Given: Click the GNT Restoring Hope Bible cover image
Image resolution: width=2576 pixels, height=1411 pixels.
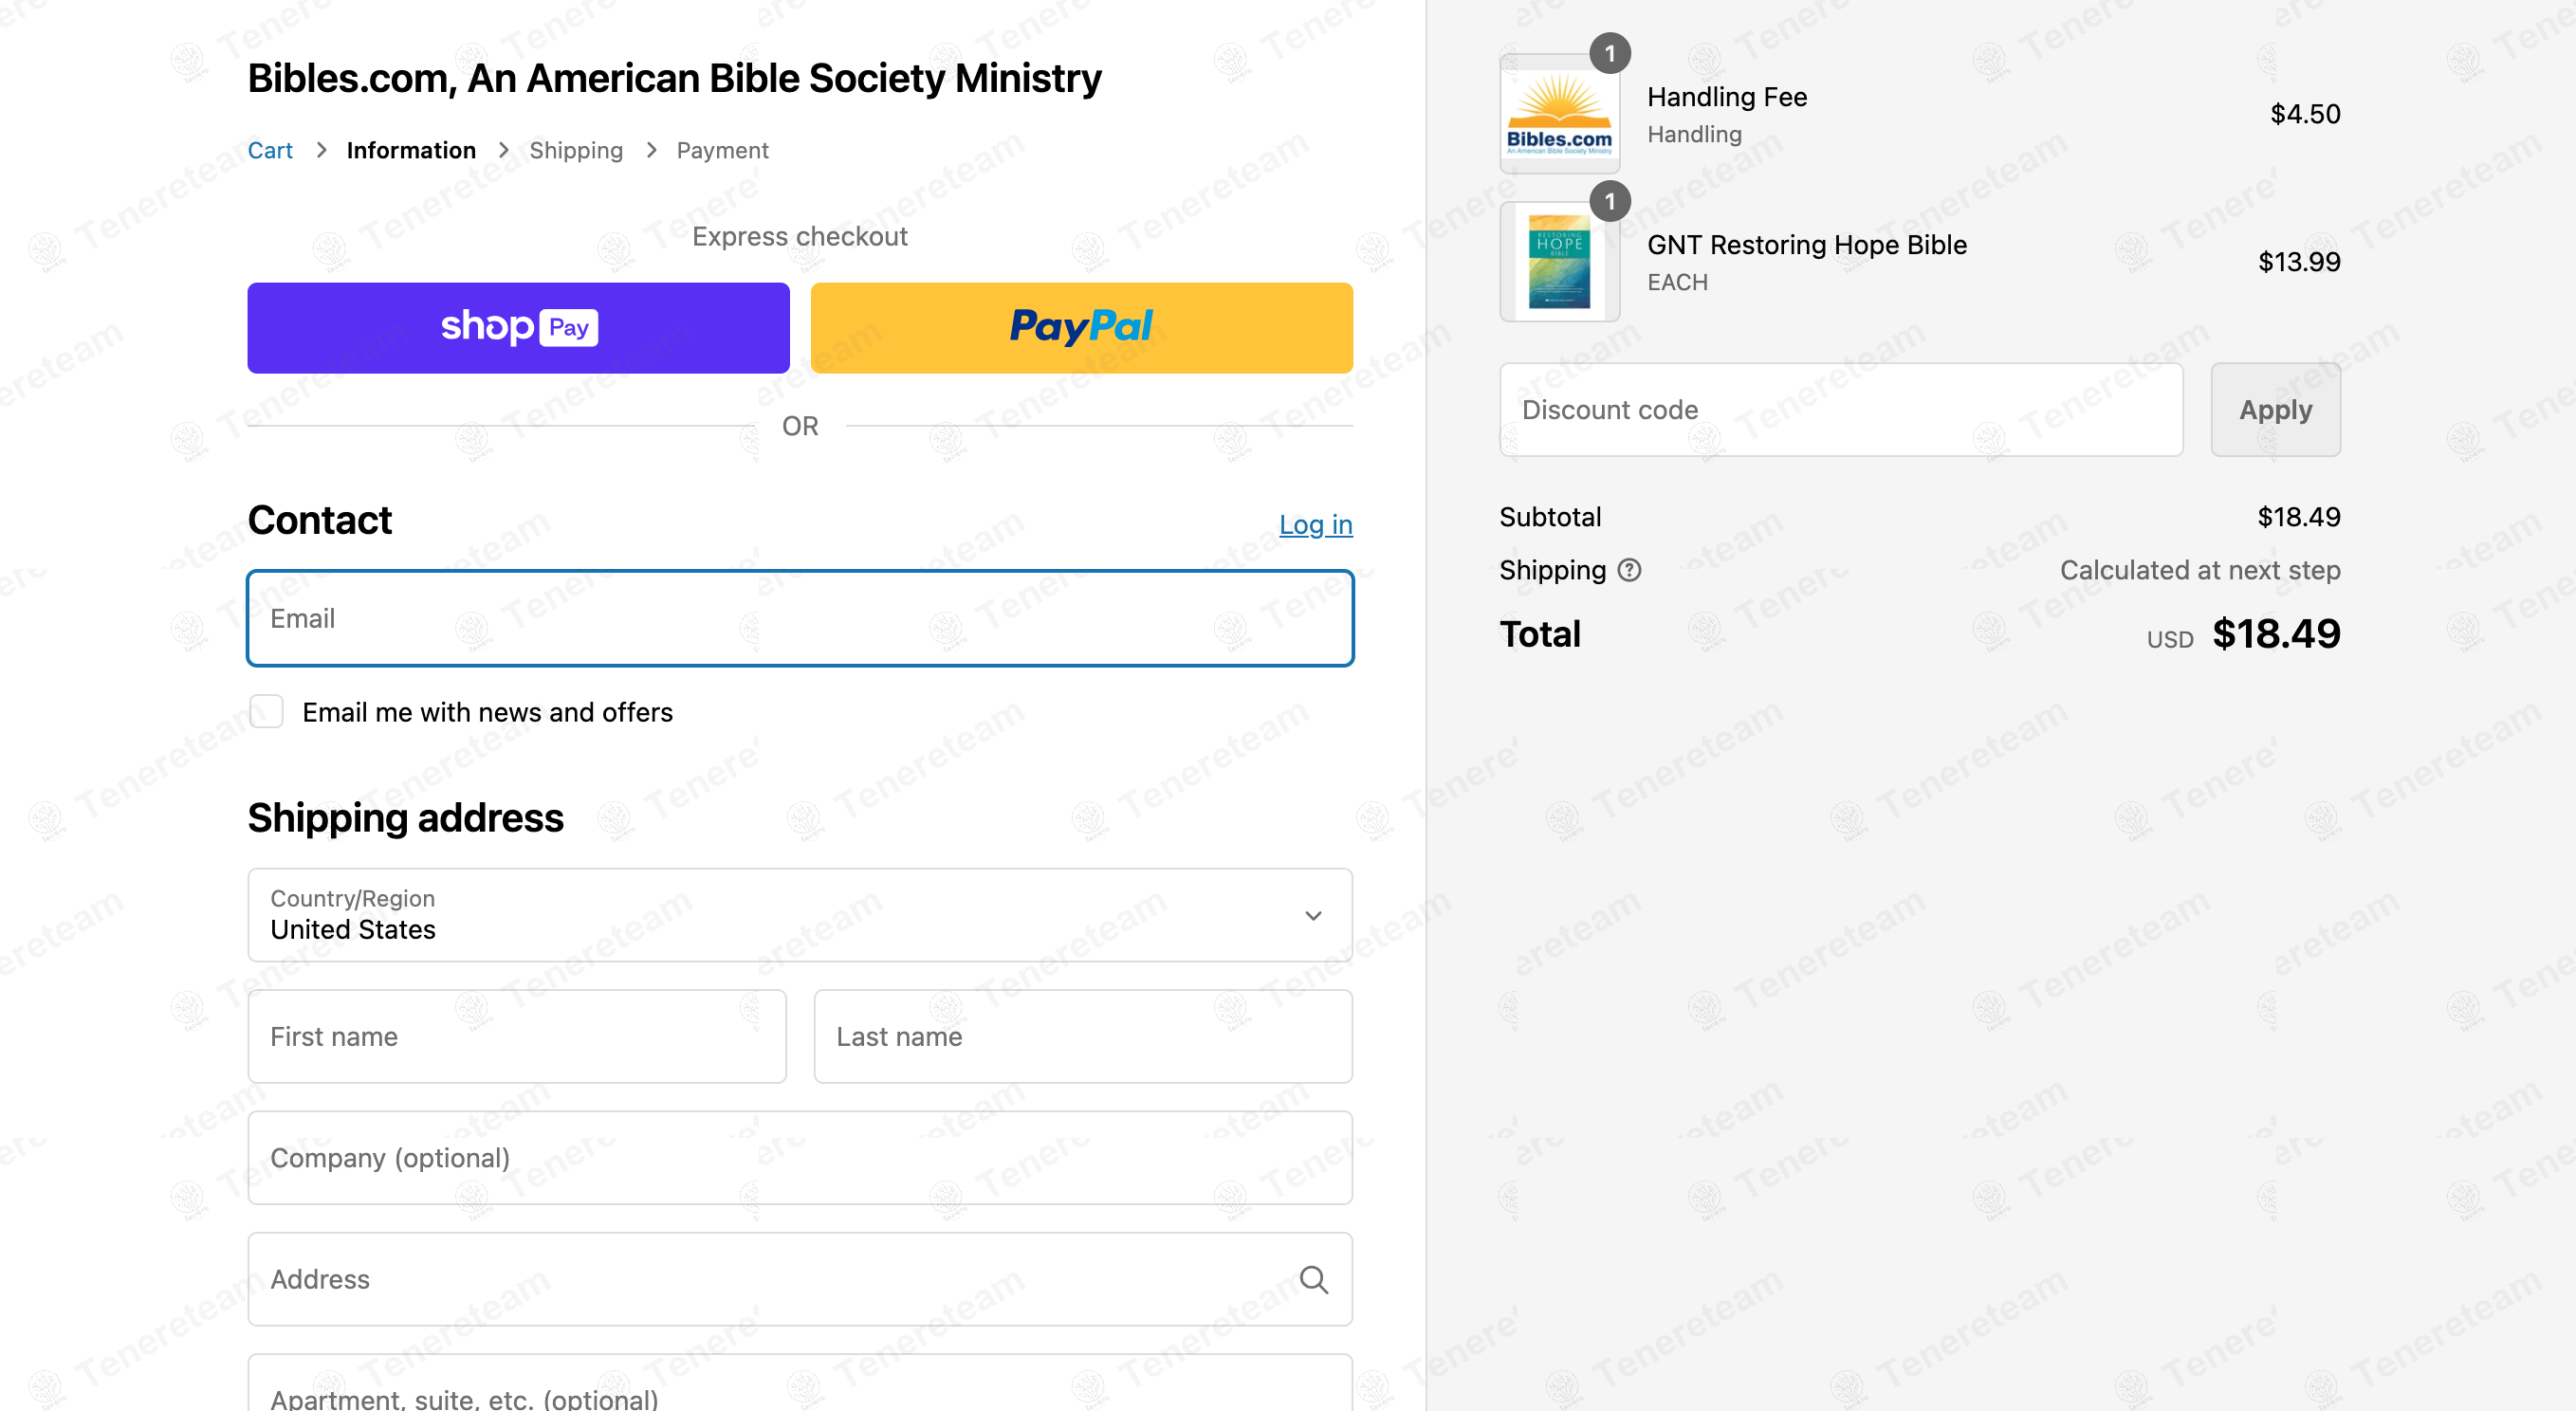Looking at the screenshot, I should pos(1559,262).
